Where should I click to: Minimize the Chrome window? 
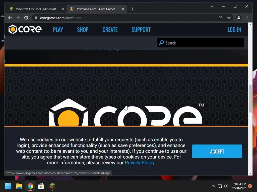tap(224, 6)
